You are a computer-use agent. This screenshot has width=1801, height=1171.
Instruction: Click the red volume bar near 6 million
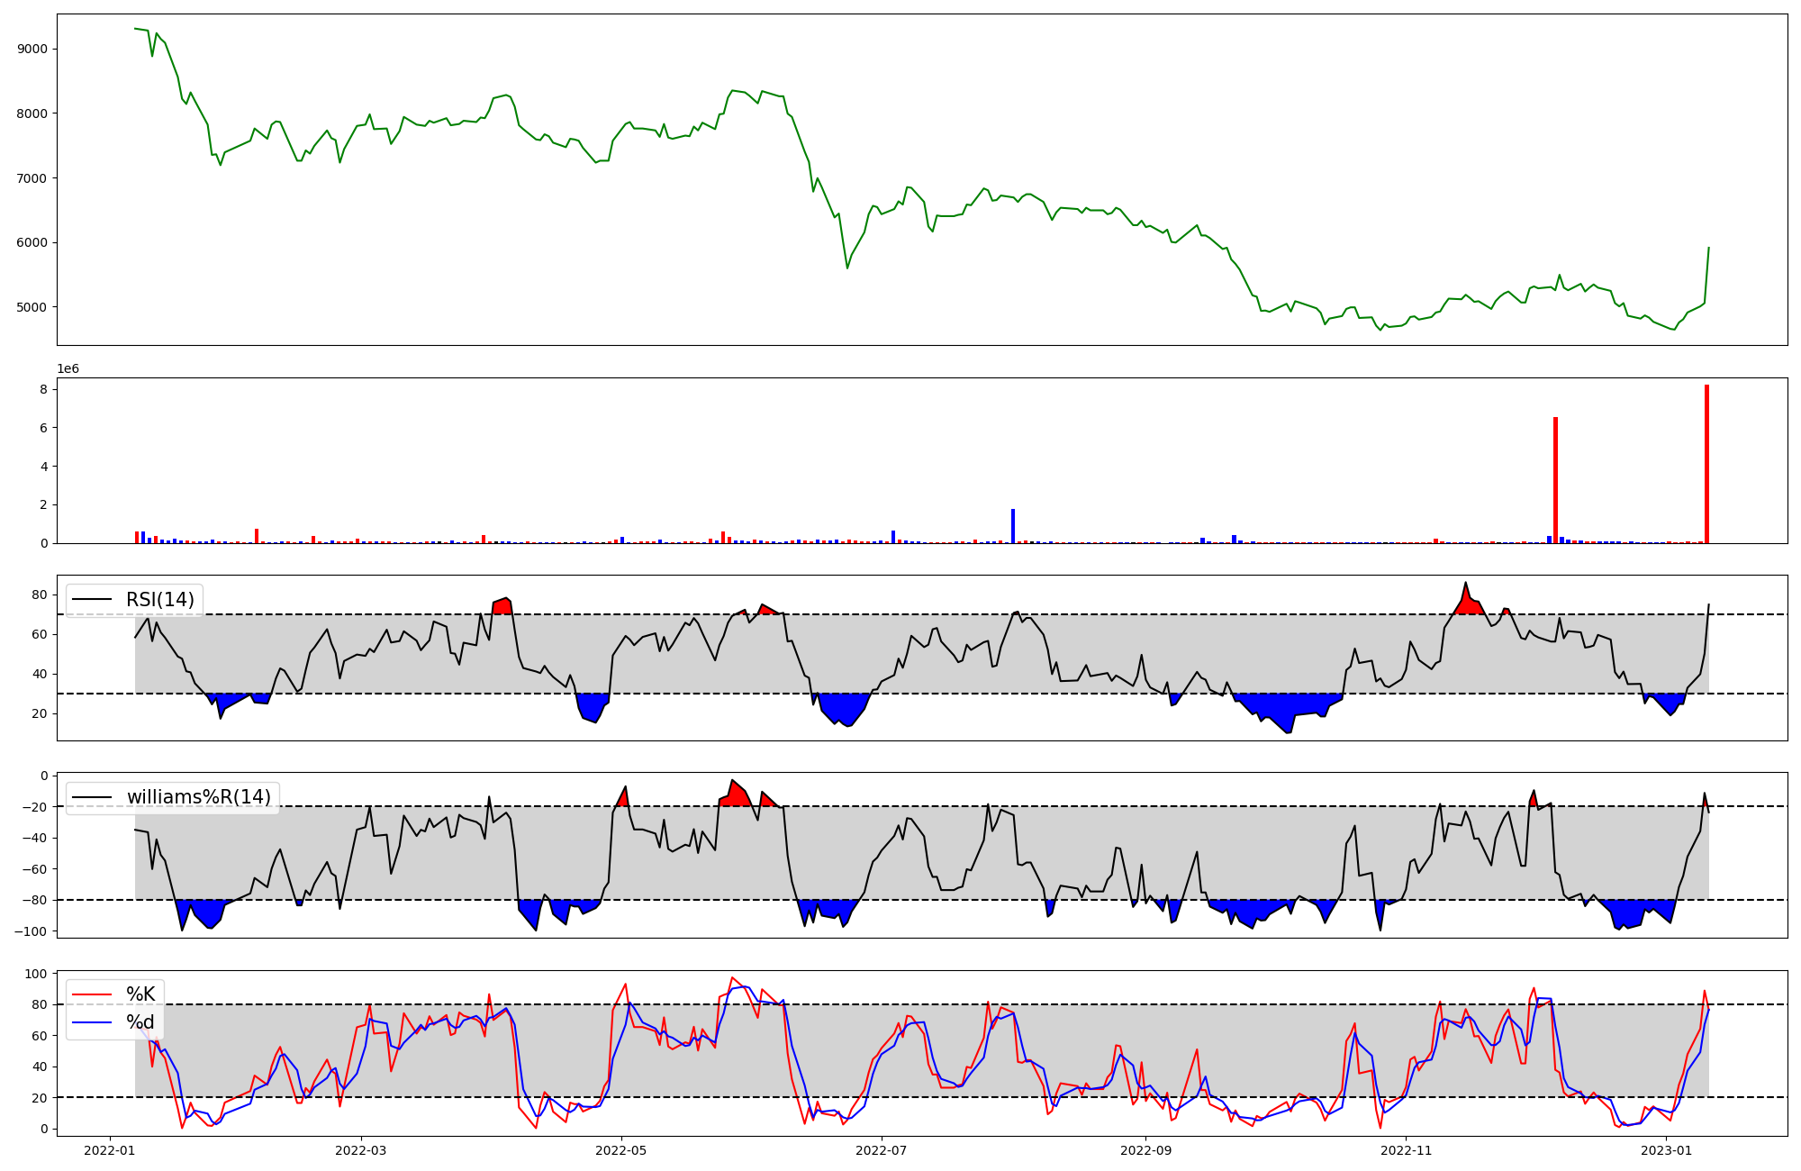pos(1555,480)
